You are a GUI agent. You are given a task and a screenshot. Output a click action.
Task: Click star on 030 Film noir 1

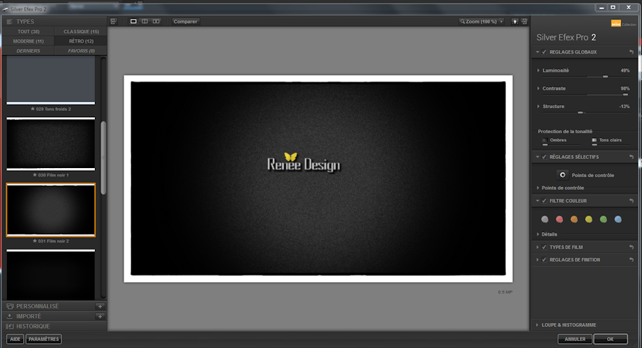coord(35,175)
